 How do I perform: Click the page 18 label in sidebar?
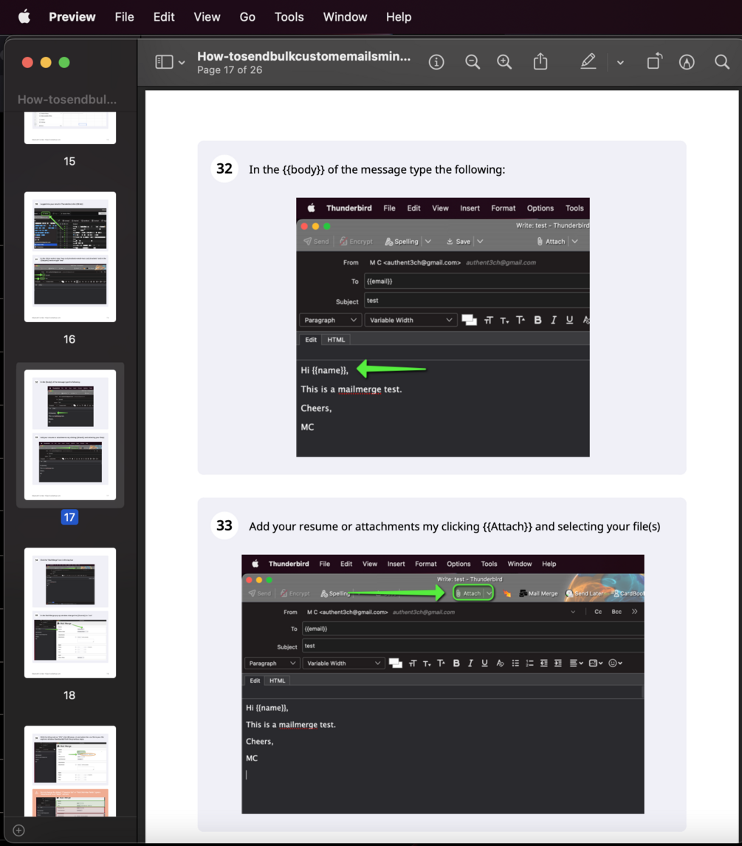pos(69,695)
